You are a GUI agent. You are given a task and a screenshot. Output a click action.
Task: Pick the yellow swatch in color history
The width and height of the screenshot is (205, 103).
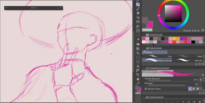pos(174,38)
